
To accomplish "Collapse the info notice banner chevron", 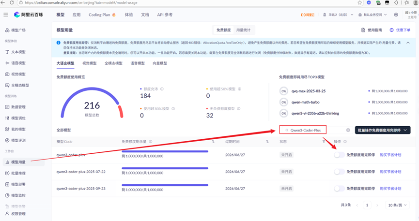I will coord(408,43).
